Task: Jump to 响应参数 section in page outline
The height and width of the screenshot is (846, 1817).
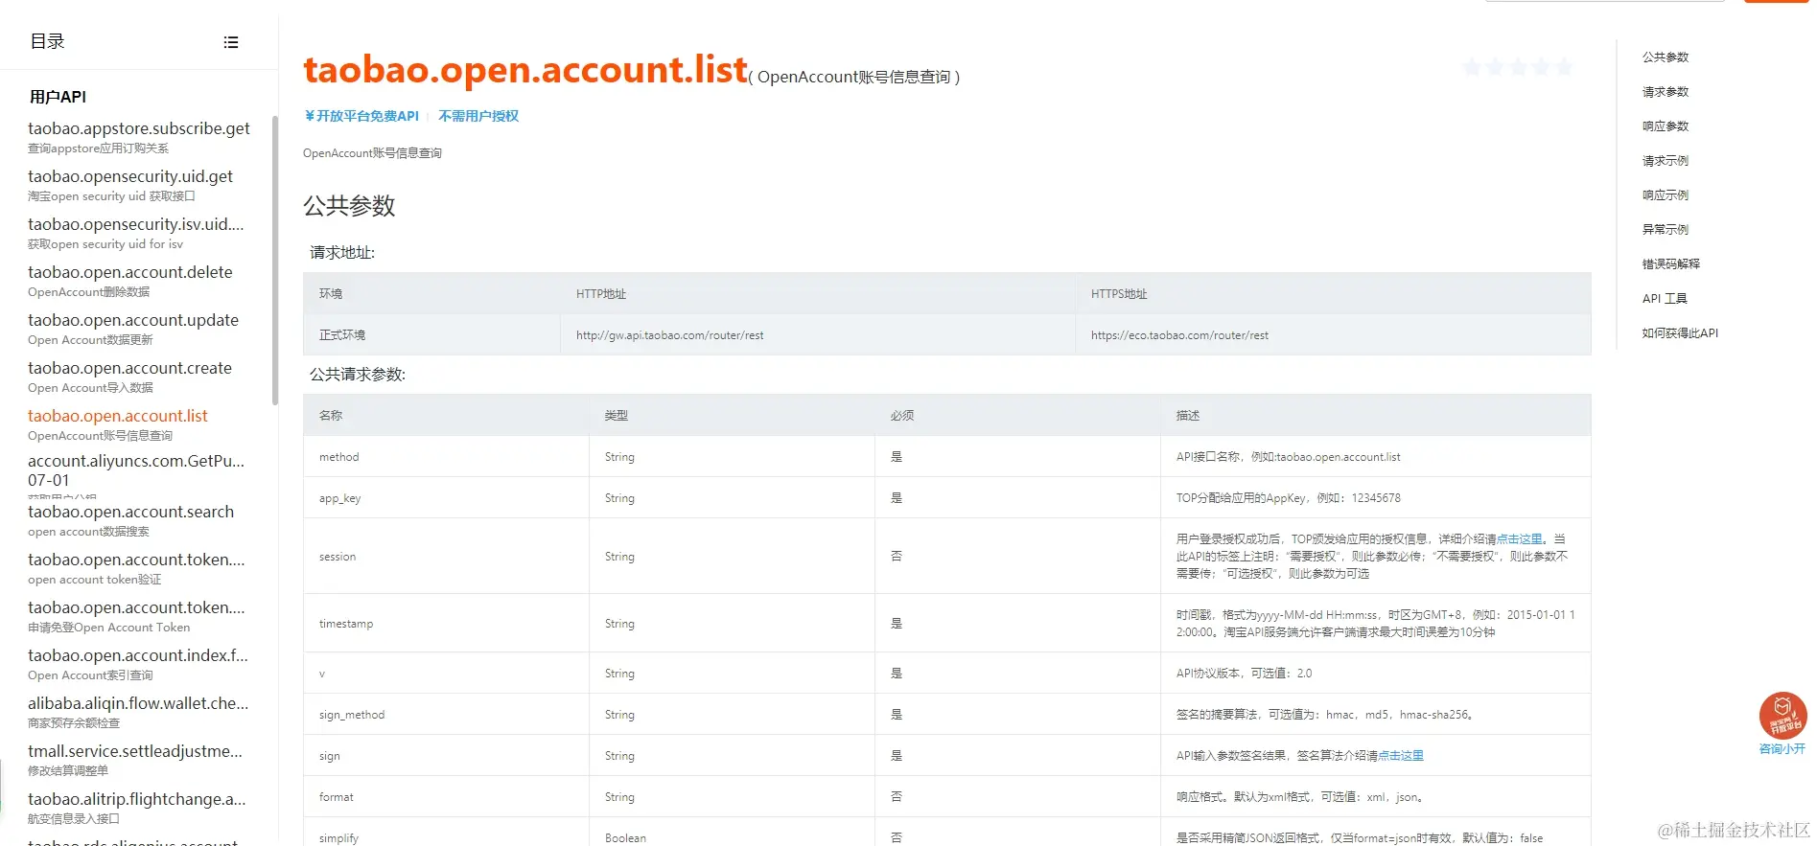Action: [1666, 126]
